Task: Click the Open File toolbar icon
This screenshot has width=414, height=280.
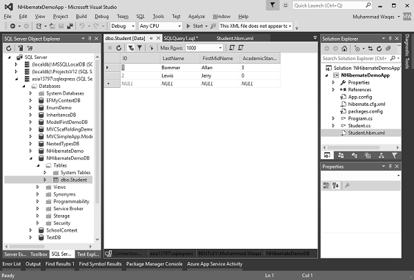Action: point(52,26)
